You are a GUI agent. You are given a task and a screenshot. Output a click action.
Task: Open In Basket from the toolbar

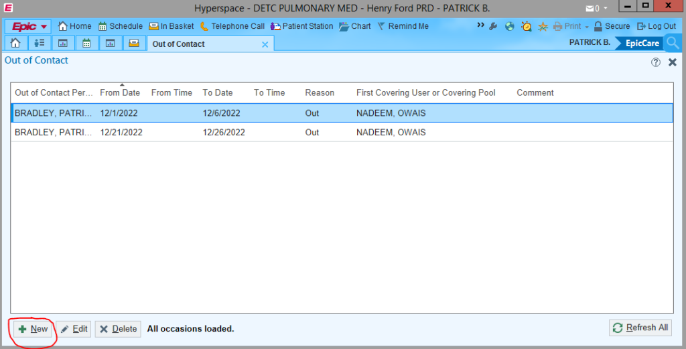[x=171, y=26]
